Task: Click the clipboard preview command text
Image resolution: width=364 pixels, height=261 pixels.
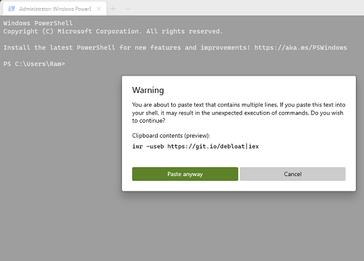Action: pyautogui.click(x=195, y=146)
